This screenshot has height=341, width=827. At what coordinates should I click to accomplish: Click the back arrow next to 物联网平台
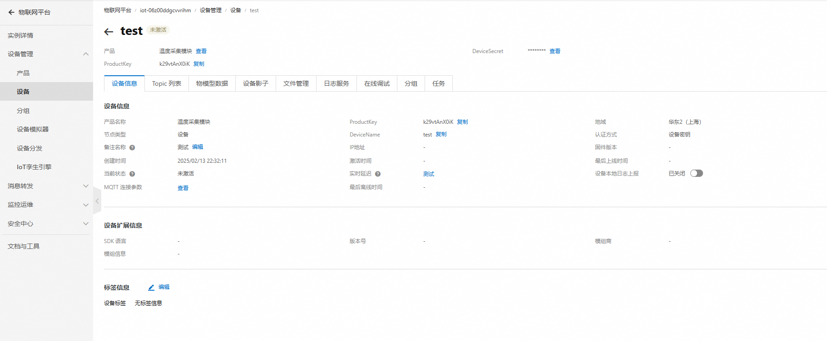(x=11, y=12)
